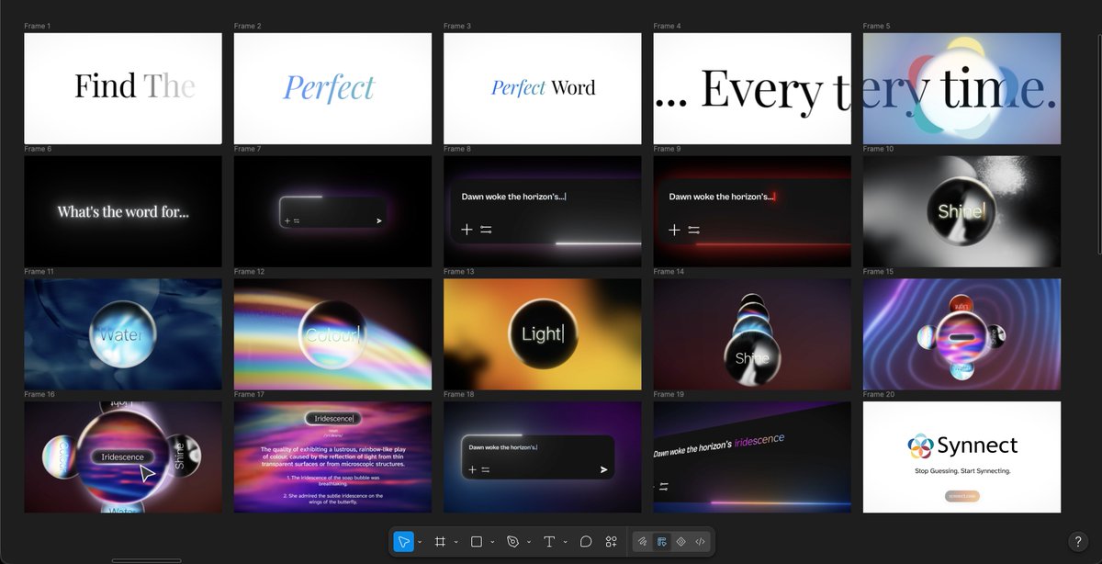1102x564 pixels.
Task: Select the 'What's the word for...' frame
Action: pos(123,211)
